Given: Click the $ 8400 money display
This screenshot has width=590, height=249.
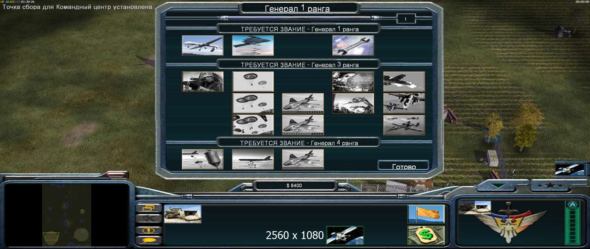Looking at the screenshot, I should tap(294, 186).
